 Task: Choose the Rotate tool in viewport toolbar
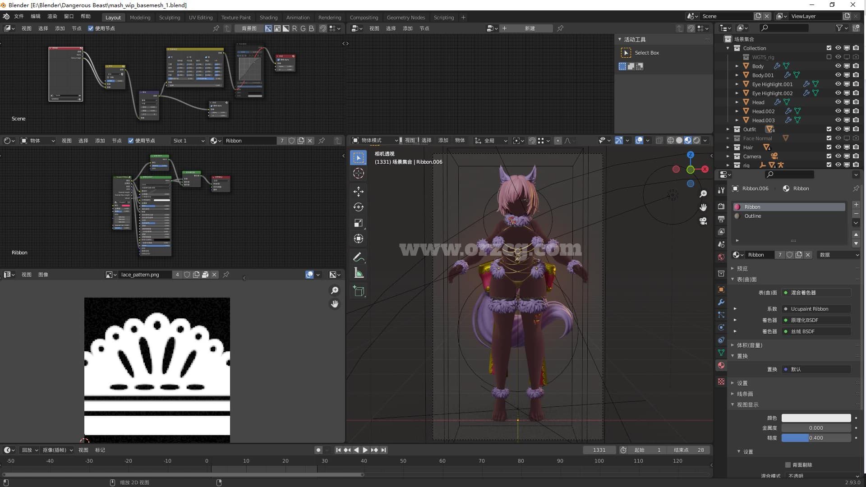pyautogui.click(x=359, y=207)
